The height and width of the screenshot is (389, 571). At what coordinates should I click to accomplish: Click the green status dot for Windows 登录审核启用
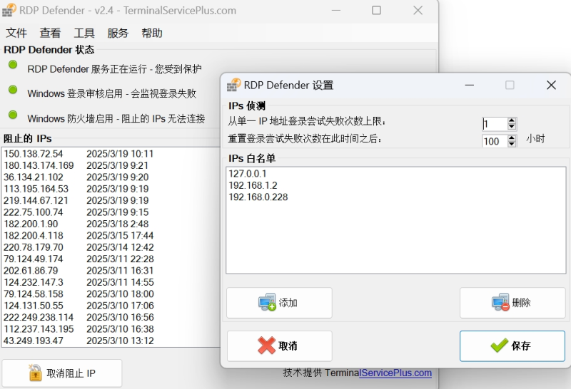pos(13,90)
